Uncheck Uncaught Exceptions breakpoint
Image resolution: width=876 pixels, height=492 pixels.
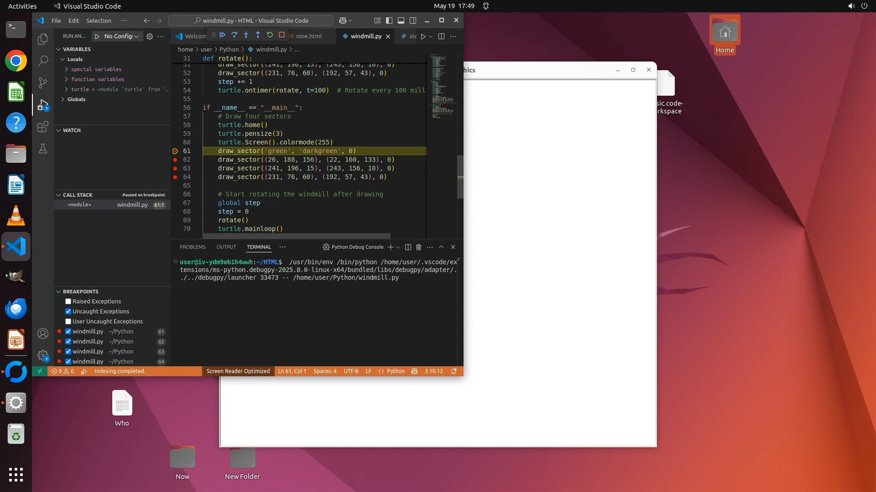(68, 312)
